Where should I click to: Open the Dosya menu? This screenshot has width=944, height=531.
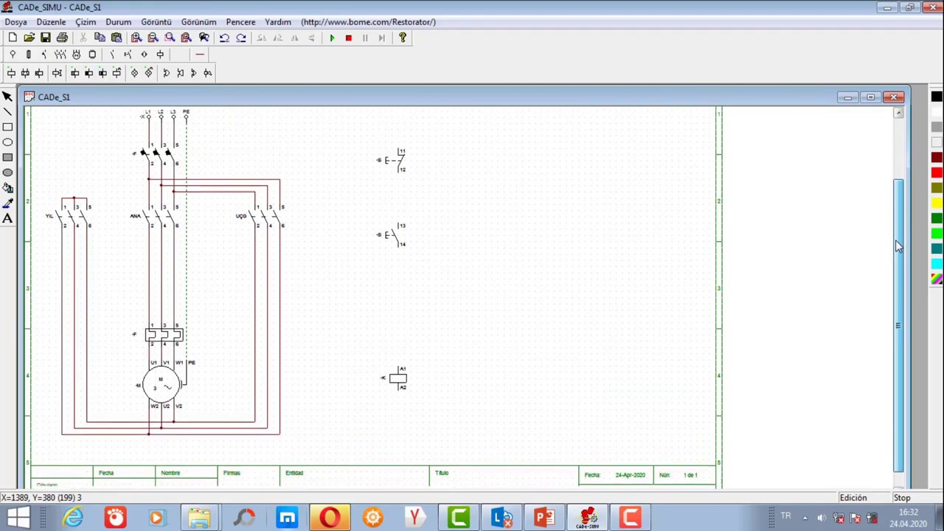coord(15,22)
